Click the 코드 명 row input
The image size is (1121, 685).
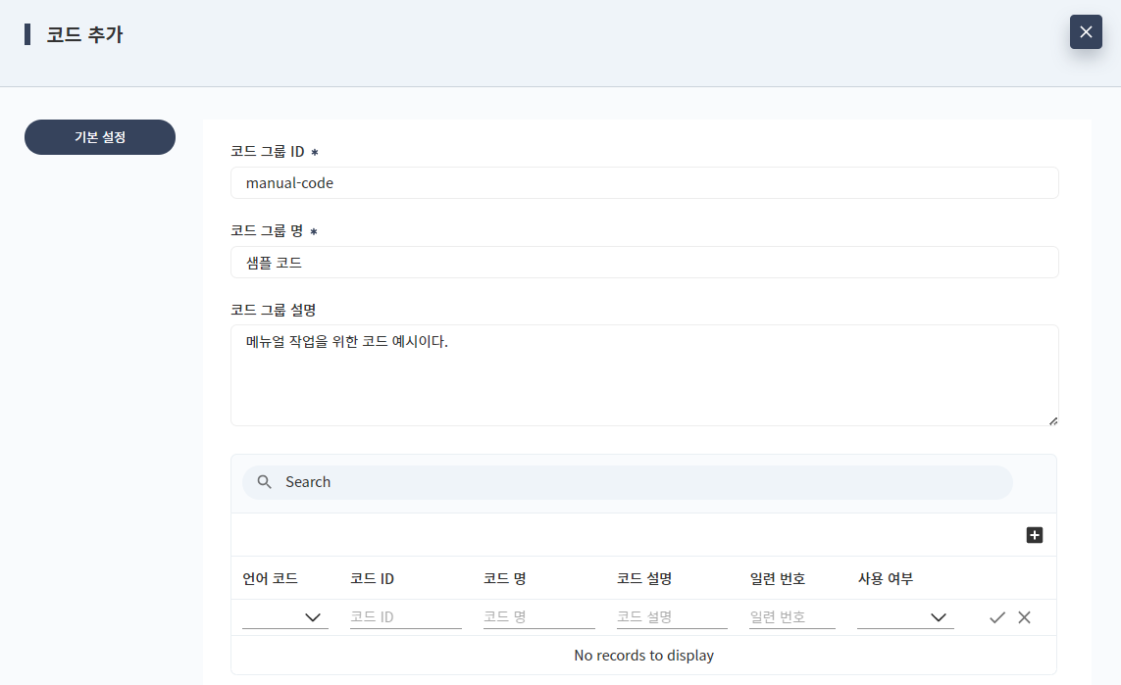tap(539, 617)
